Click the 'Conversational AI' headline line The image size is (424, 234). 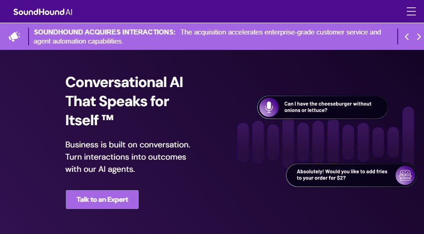124,82
